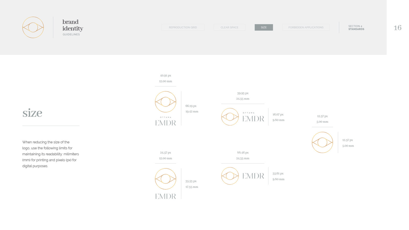This screenshot has height=230, width=409.
Task: Open the Reproduction Grid tab
Action: tap(183, 27)
